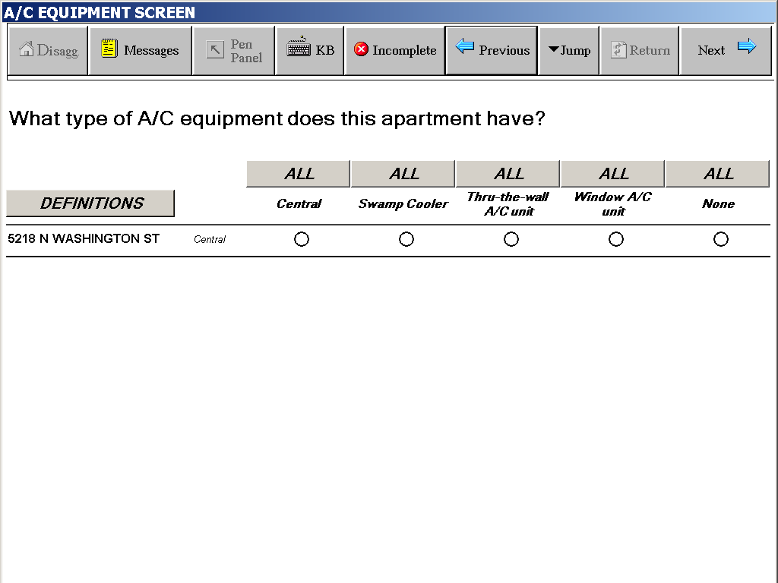Click ALL button above None column
This screenshot has width=778, height=583.
[x=718, y=174]
